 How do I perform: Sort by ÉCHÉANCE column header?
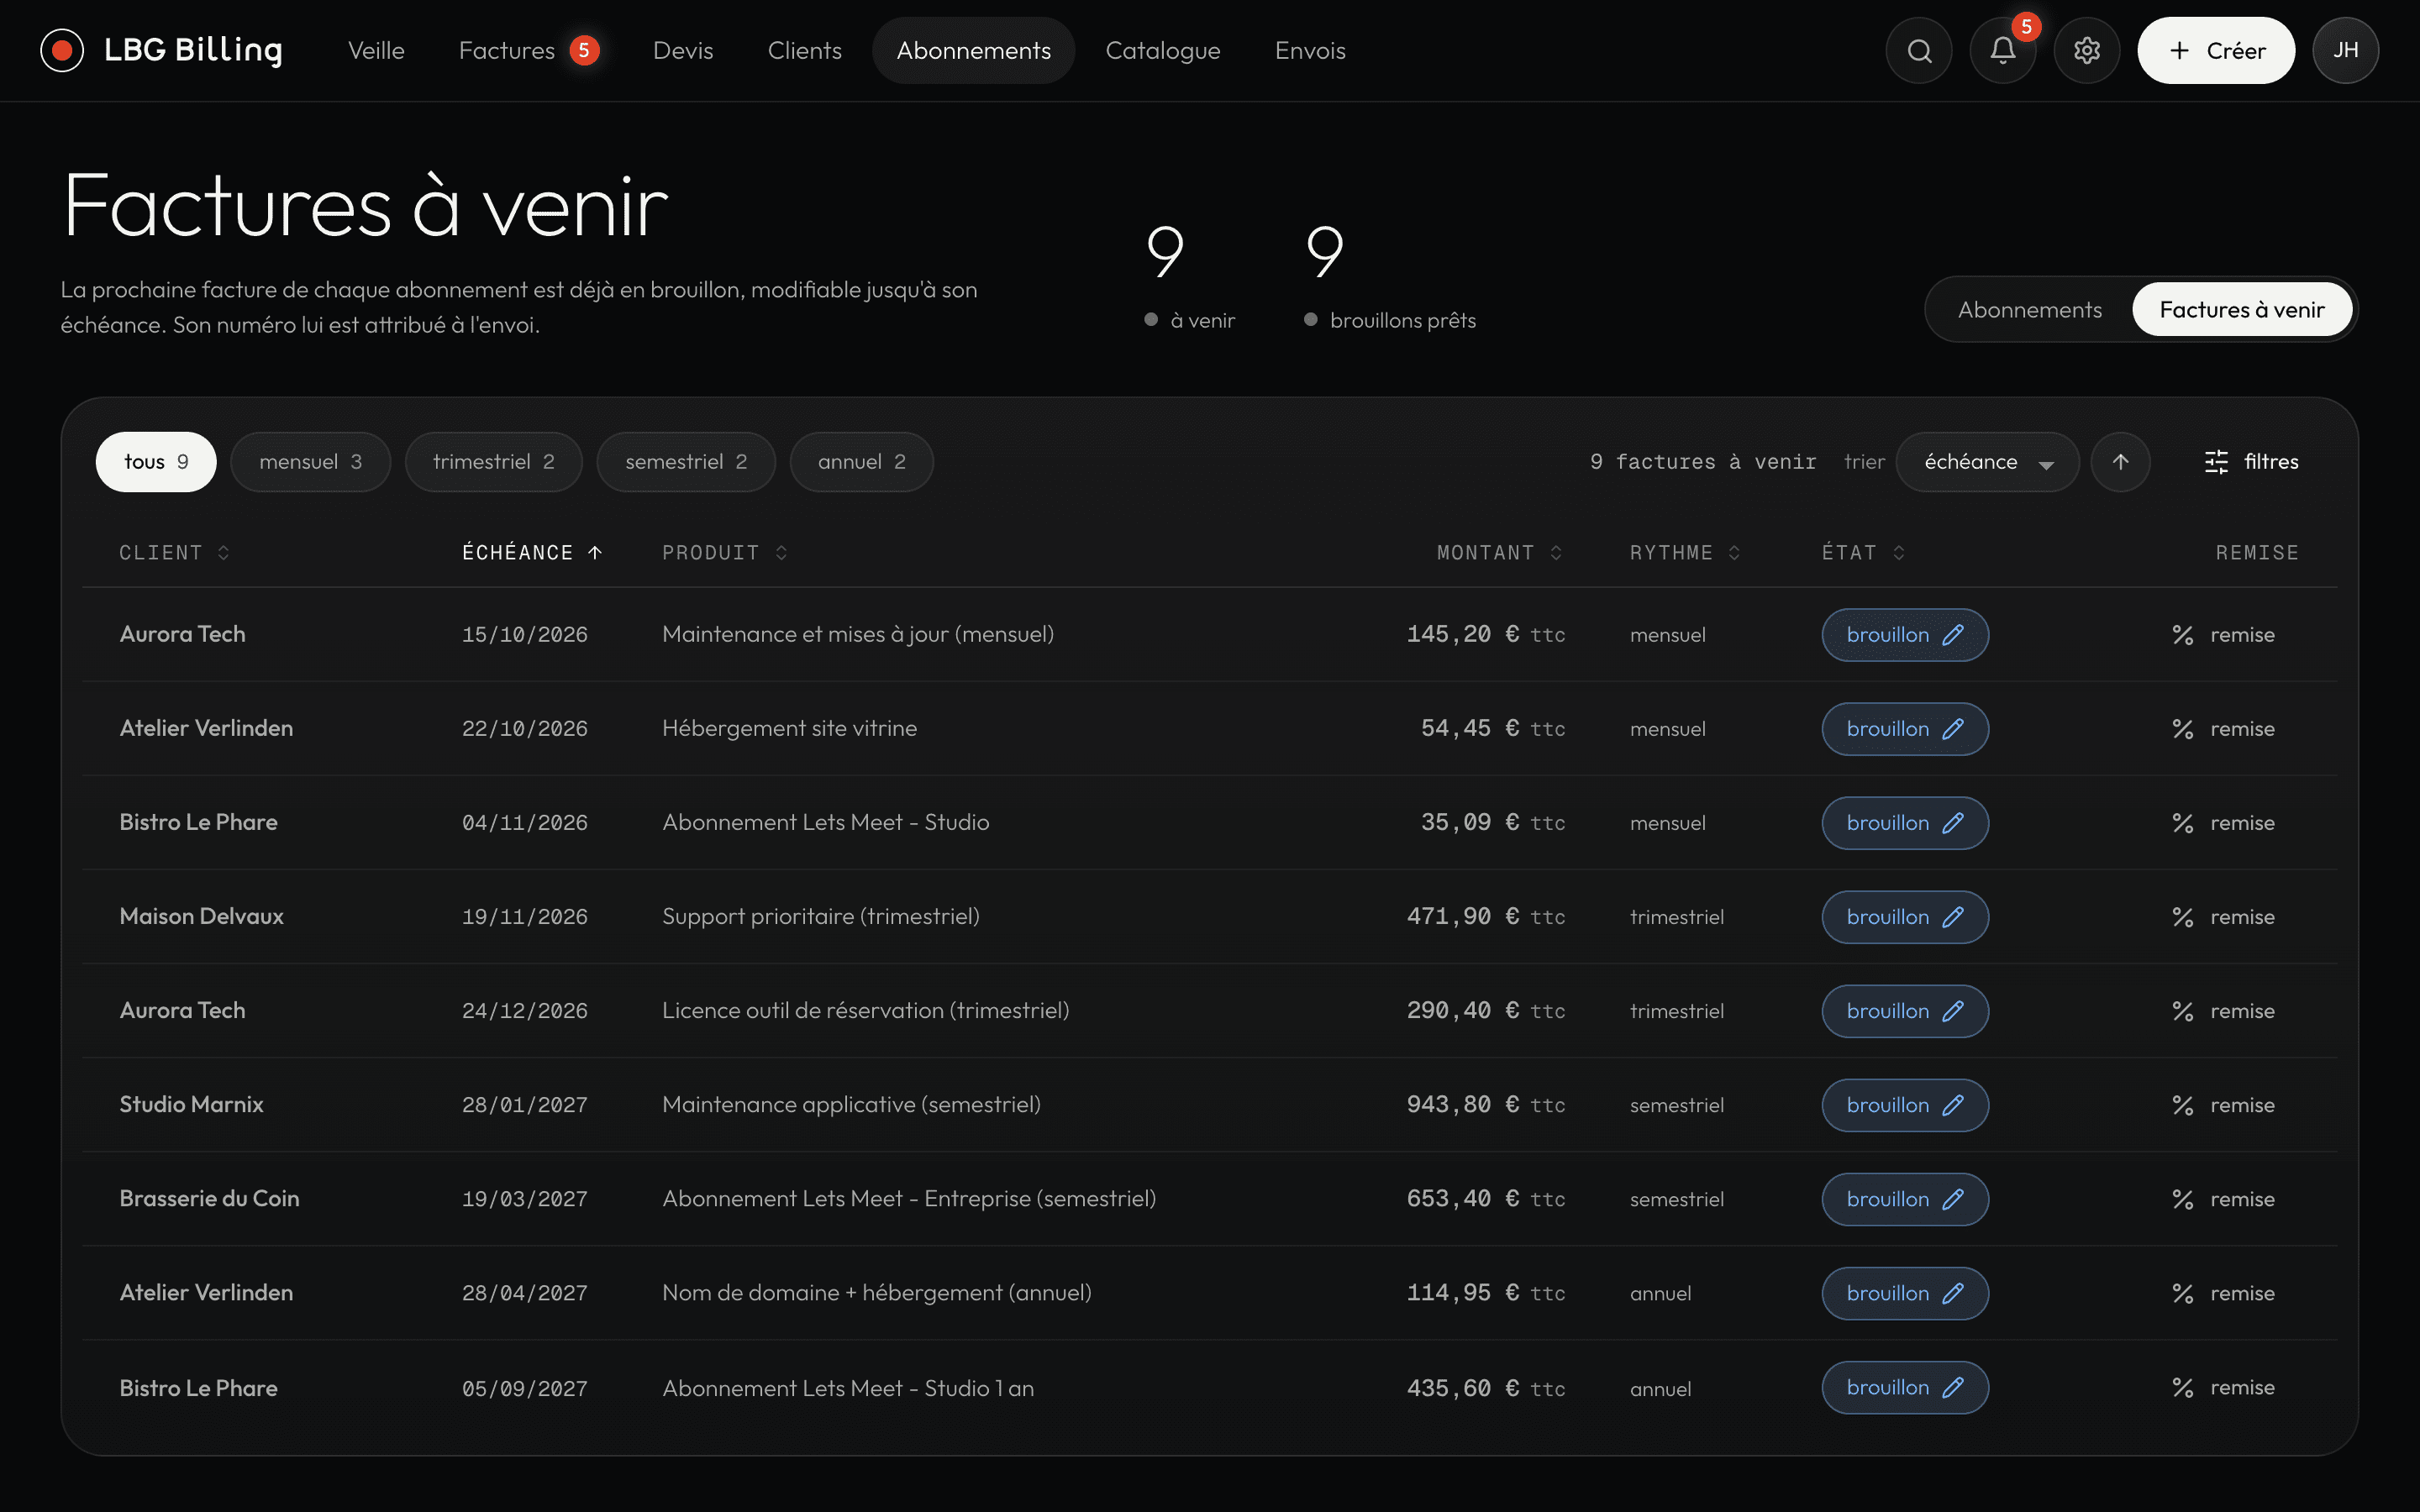click(x=532, y=553)
